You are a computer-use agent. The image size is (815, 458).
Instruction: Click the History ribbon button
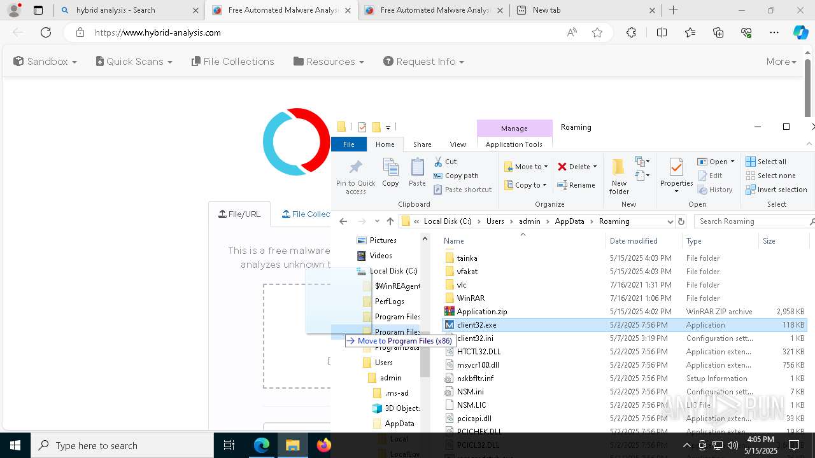[x=715, y=190]
